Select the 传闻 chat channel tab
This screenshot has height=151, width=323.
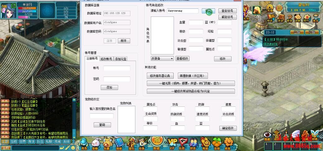pos(58,142)
